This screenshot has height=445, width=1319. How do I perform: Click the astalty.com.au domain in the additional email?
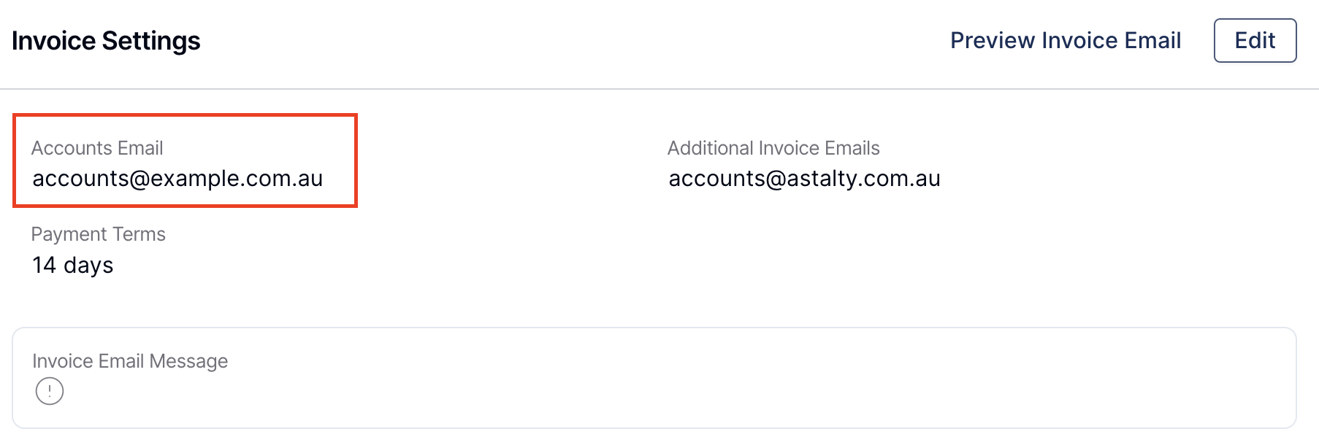pyautogui.click(x=863, y=179)
